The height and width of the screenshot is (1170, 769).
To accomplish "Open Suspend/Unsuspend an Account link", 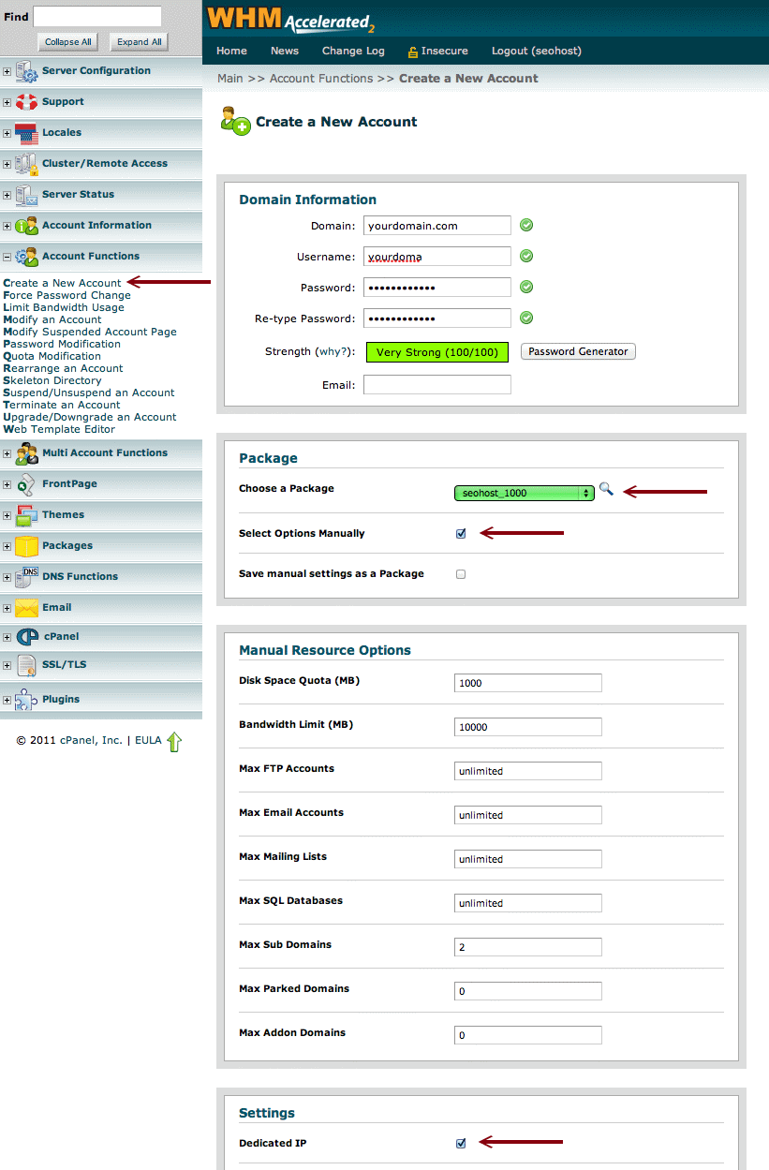I will tap(89, 392).
